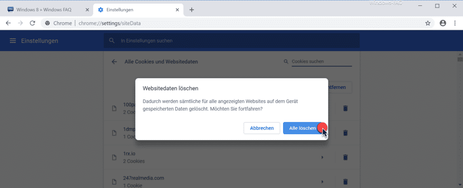Focus the 'In Einstellungen suchen' field

coord(231,40)
